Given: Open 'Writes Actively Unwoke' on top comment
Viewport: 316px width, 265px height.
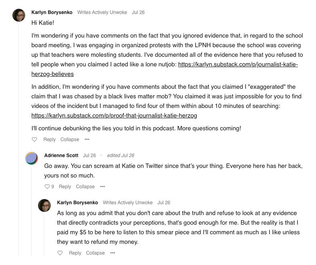Looking at the screenshot, I should click(102, 12).
